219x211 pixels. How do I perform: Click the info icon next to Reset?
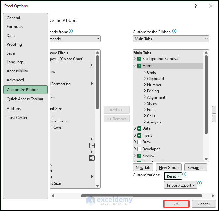click(184, 175)
